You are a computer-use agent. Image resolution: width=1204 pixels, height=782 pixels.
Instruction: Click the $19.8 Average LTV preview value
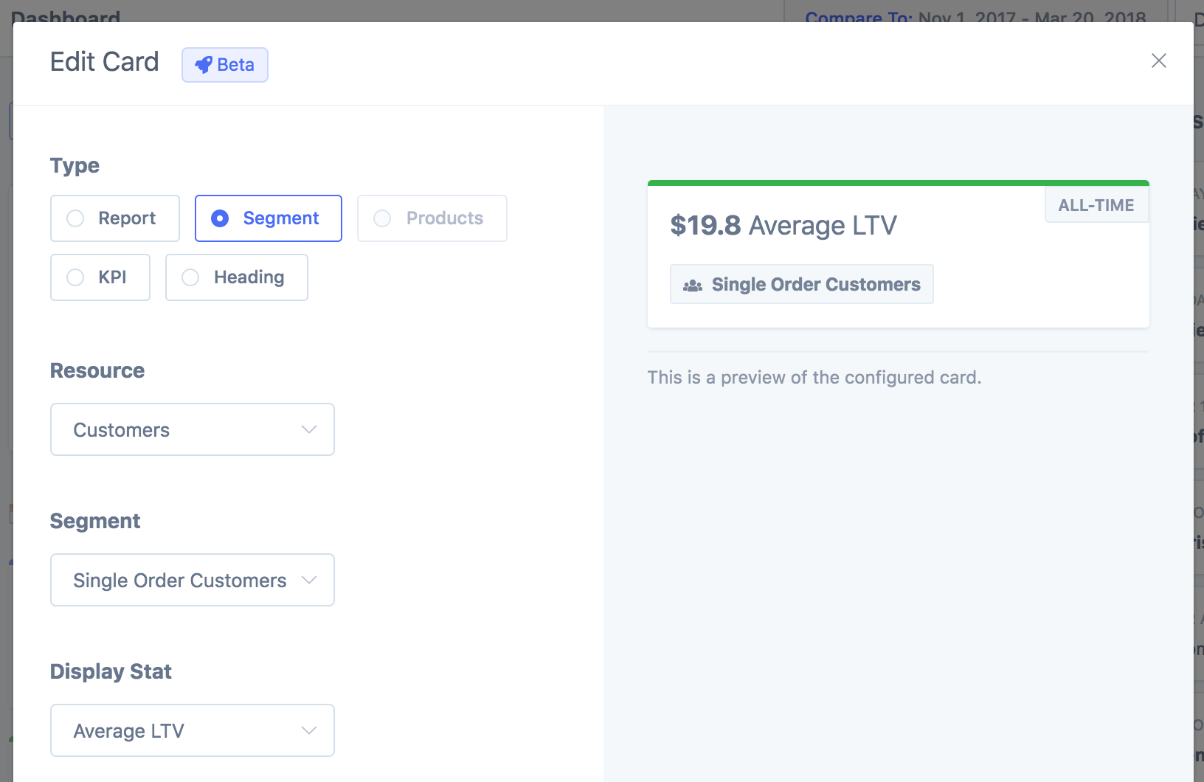point(783,225)
